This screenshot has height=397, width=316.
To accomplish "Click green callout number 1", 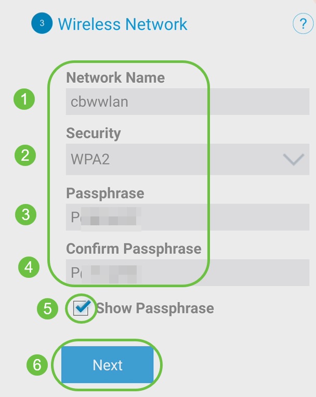I will click(x=24, y=99).
